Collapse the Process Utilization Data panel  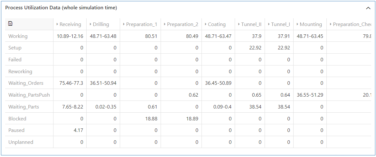(368, 8)
